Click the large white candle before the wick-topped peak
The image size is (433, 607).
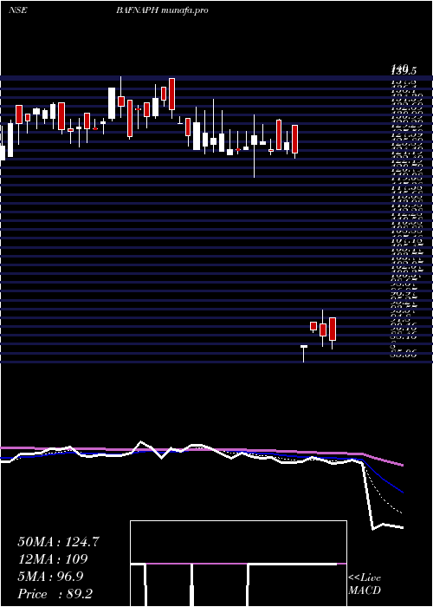[x=112, y=103]
